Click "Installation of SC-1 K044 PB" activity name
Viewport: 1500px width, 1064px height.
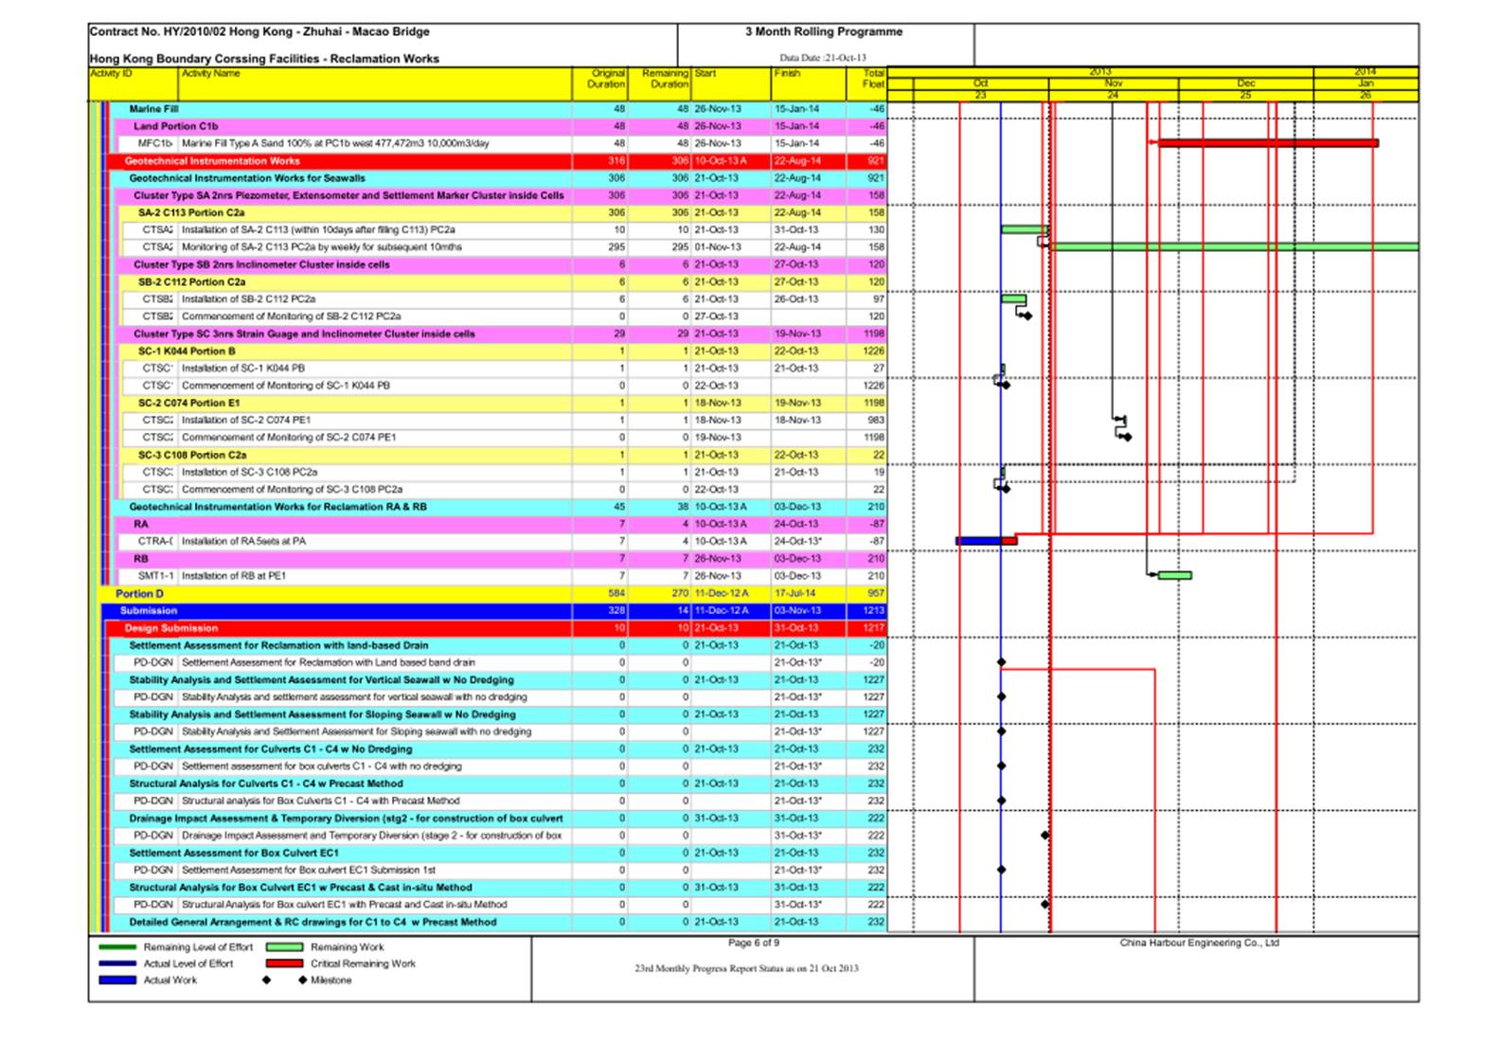(x=243, y=369)
